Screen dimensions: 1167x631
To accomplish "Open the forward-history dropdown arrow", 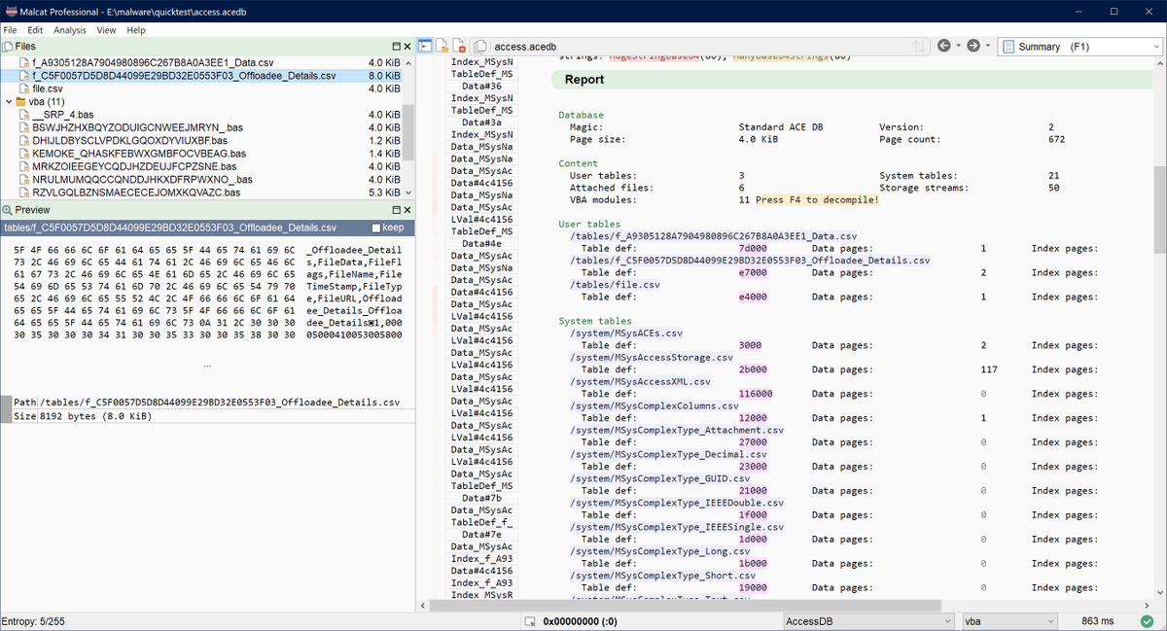I will 988,46.
